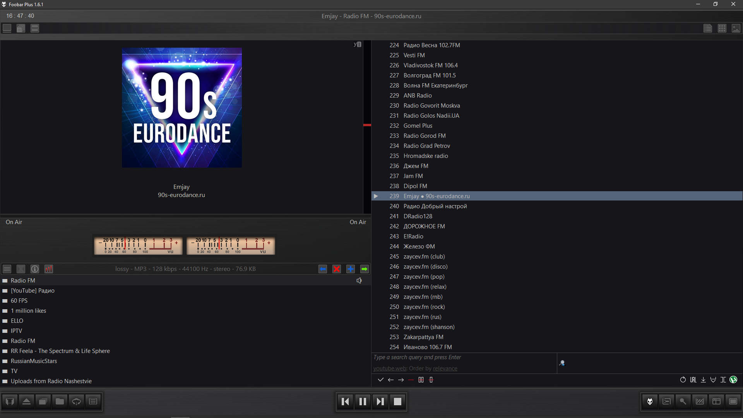Toggle the grid view icon at top right
This screenshot has width=743, height=418.
click(x=722, y=28)
